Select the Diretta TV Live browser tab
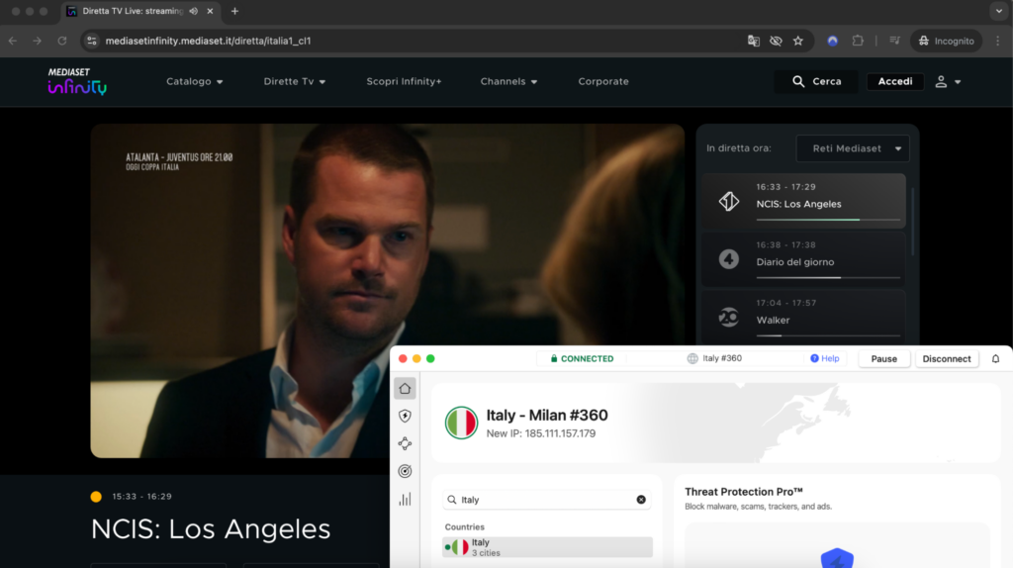 pos(140,11)
